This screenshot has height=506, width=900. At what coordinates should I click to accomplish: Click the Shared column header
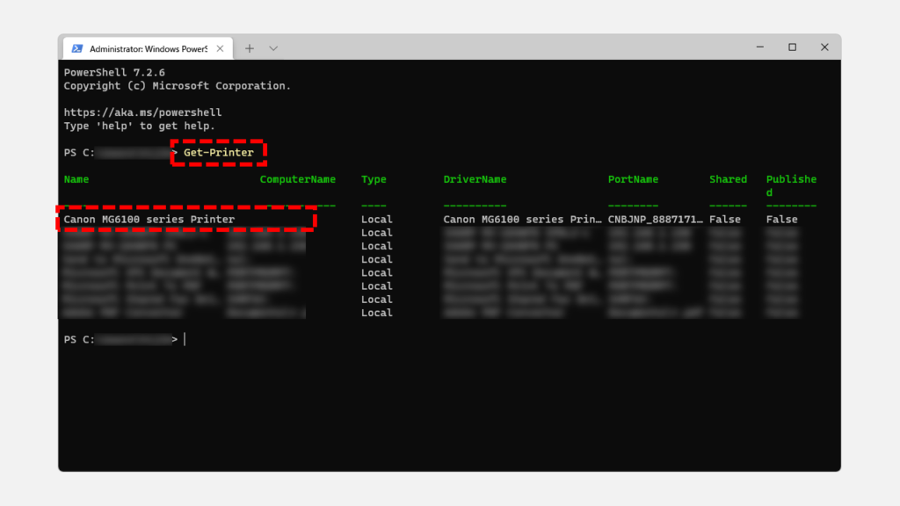[x=728, y=179]
